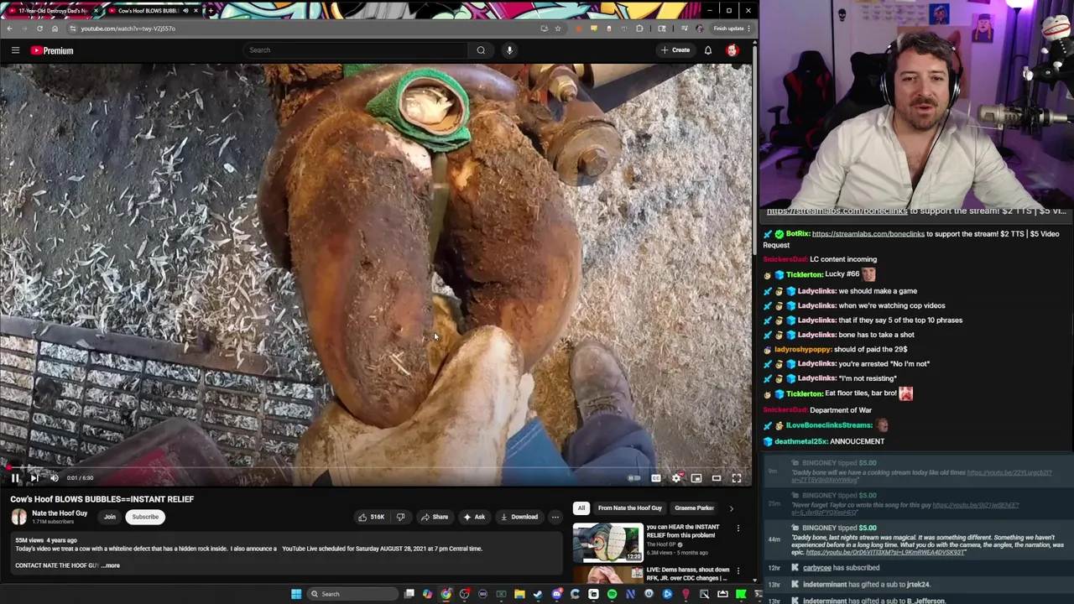Open options for LIVE Dems harass video
The height and width of the screenshot is (604, 1074).
point(738,572)
